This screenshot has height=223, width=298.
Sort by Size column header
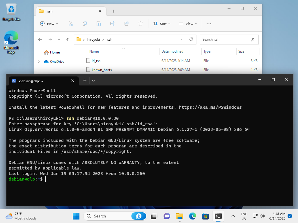241,51
